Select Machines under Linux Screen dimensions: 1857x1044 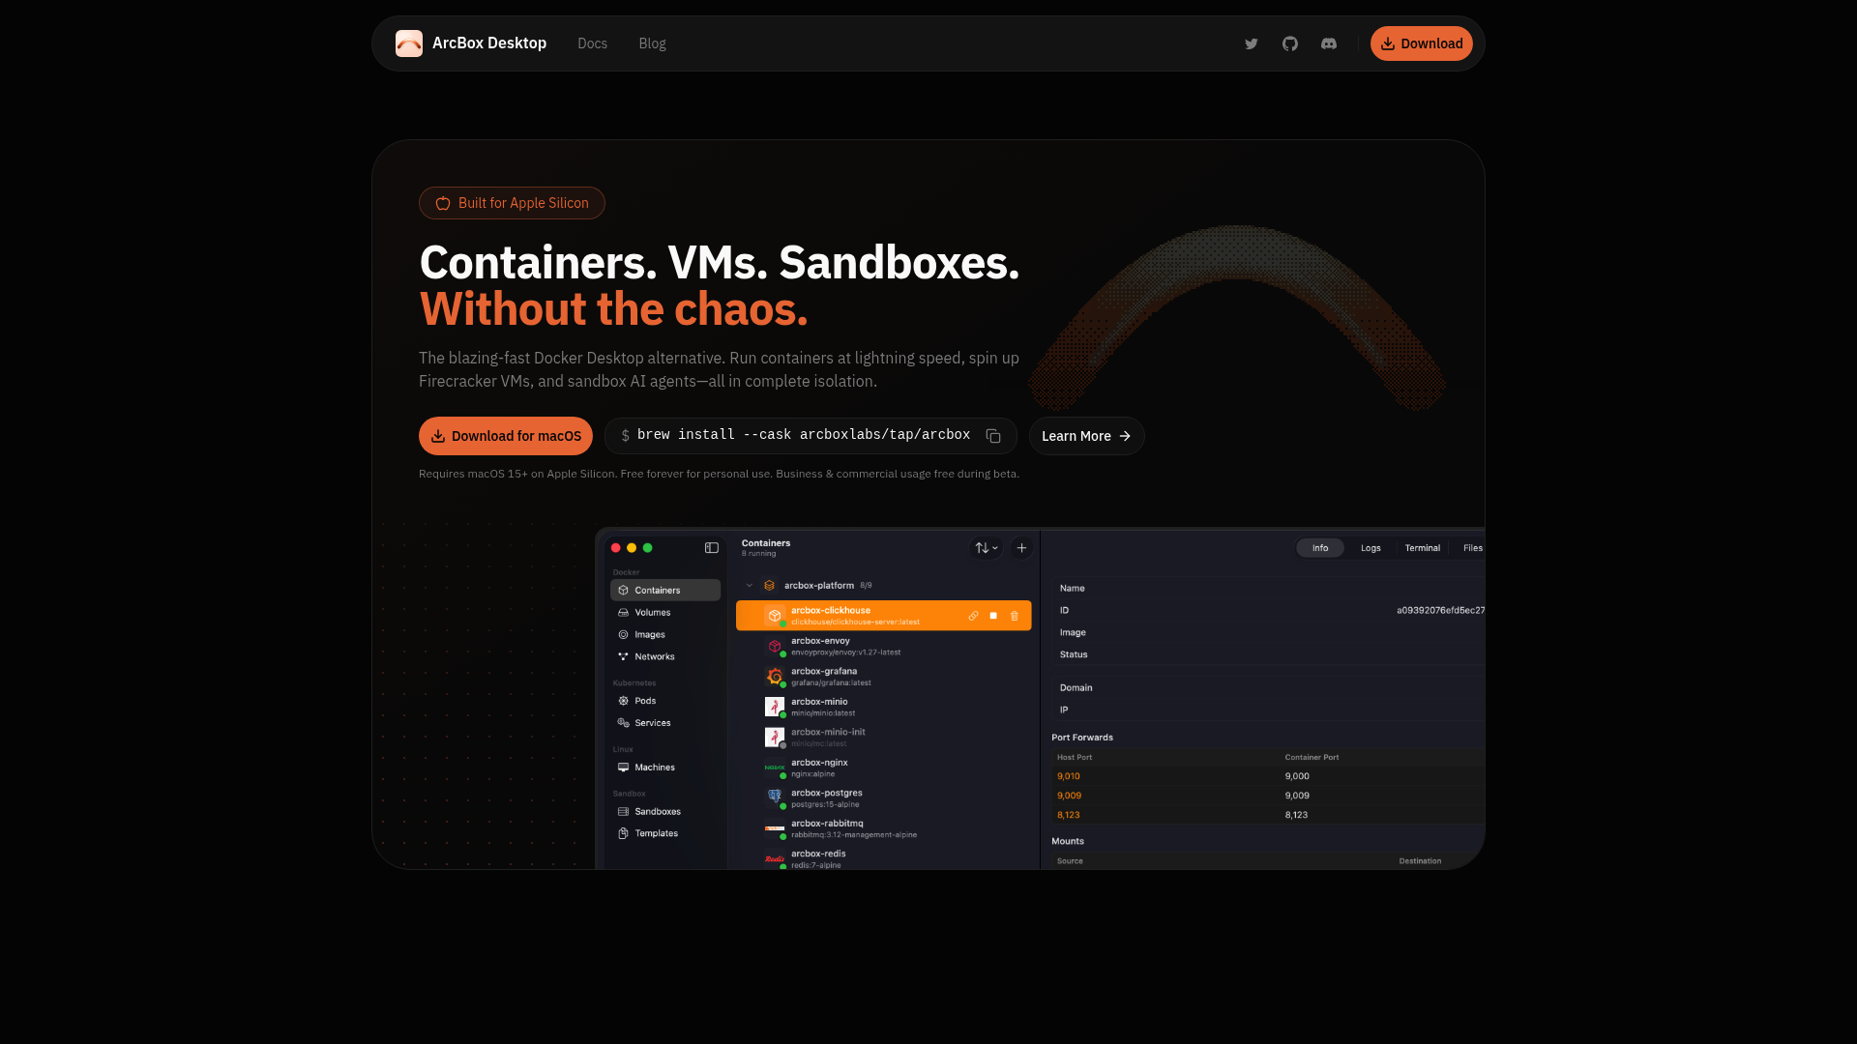coord(655,767)
